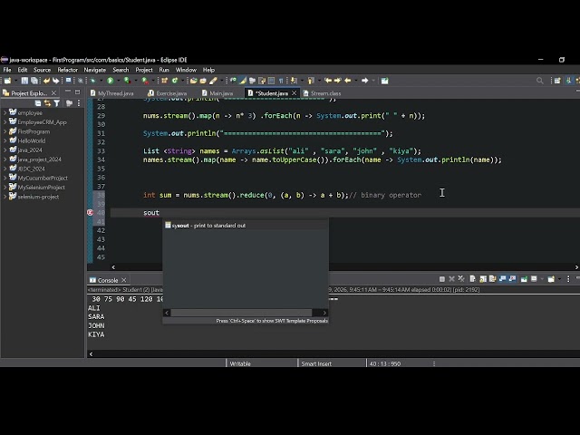Switch to the MyThread.java tab
The height and width of the screenshot is (435, 580).
[x=111, y=93]
